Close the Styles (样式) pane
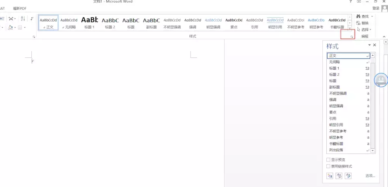 point(374,45)
